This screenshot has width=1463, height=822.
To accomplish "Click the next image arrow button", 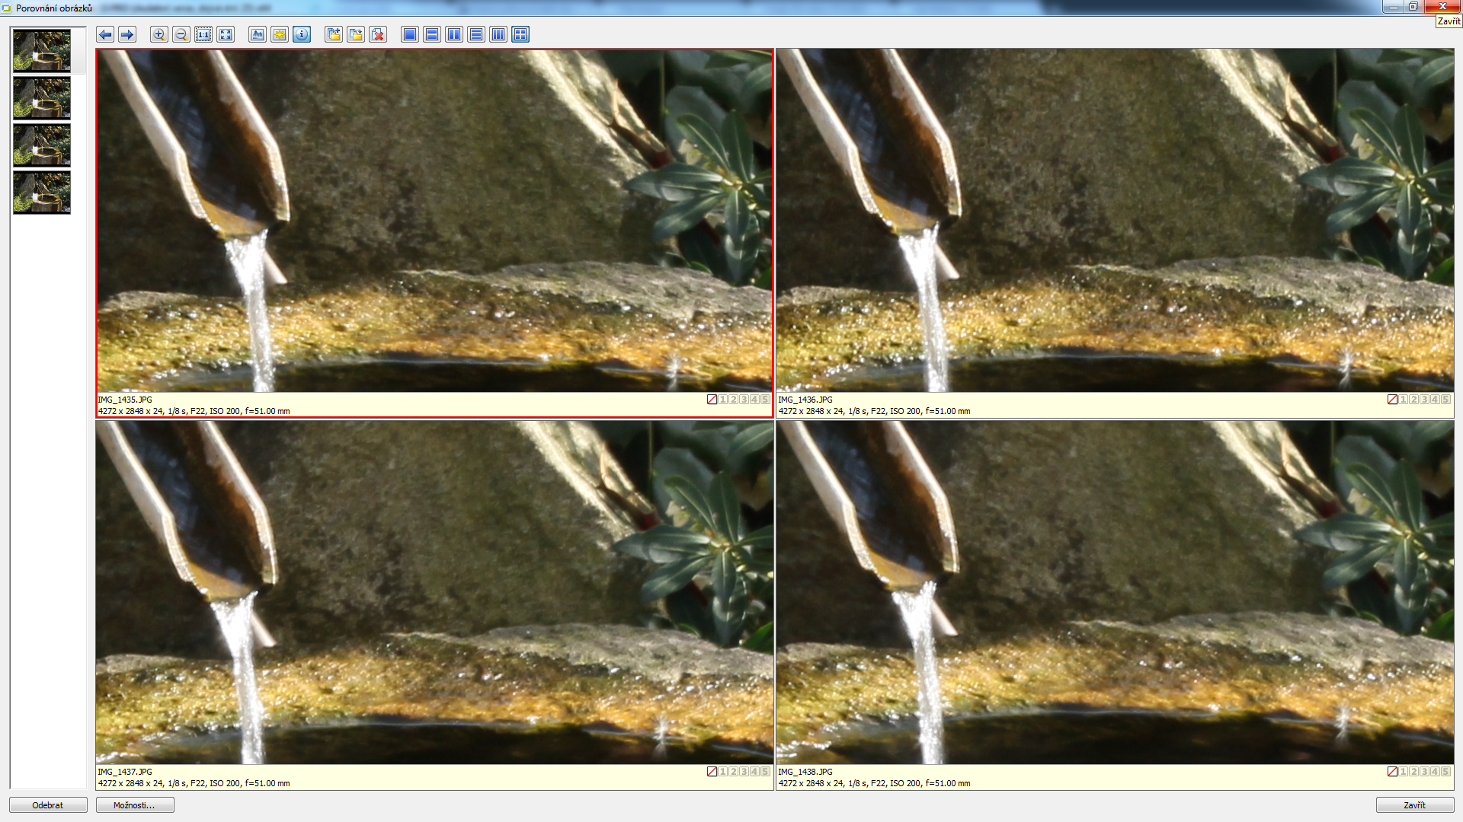I will coord(127,35).
